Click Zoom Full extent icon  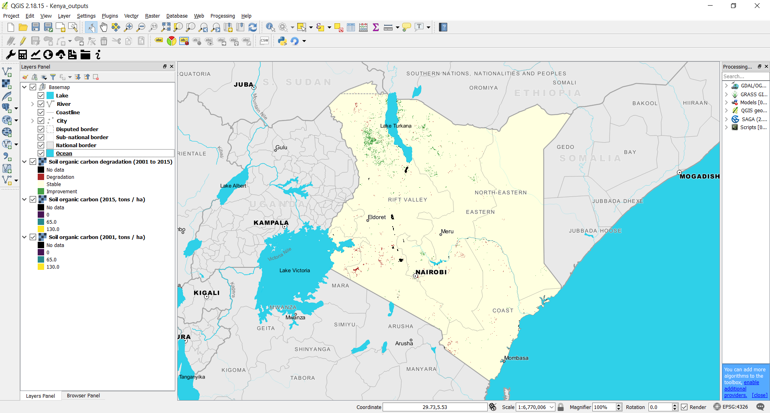pos(166,27)
